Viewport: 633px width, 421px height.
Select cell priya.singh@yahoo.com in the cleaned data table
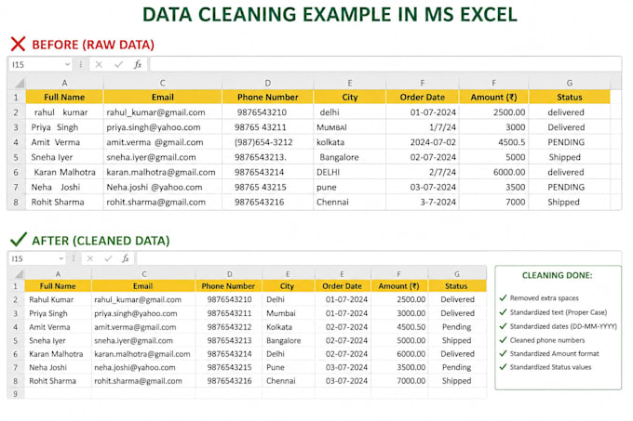click(143, 313)
